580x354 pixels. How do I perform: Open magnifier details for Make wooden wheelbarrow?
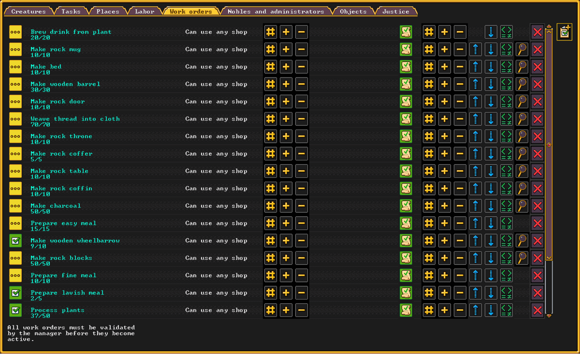[x=522, y=241]
